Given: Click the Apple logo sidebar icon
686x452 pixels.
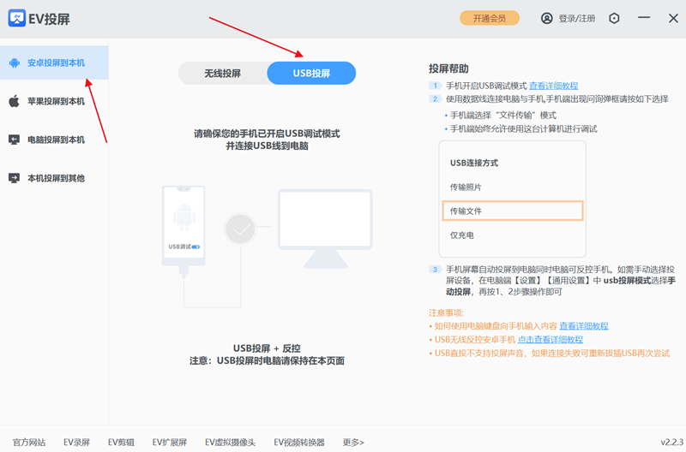Looking at the screenshot, I should (x=14, y=101).
